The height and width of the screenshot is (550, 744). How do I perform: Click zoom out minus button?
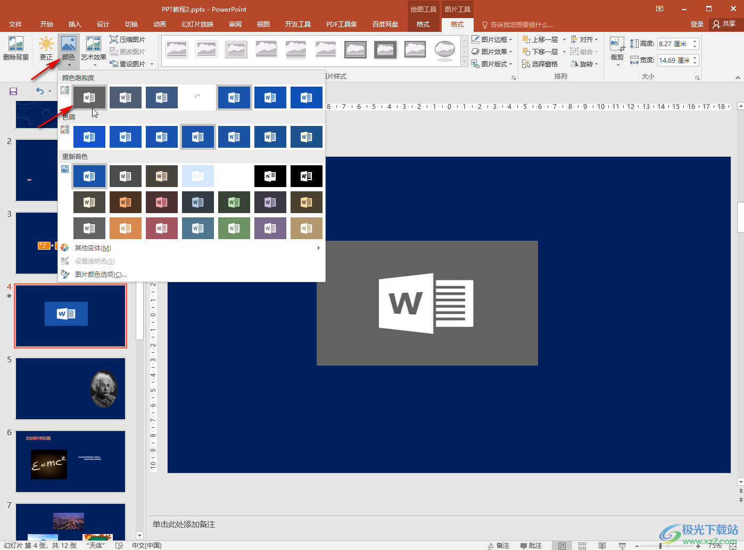[x=637, y=546]
